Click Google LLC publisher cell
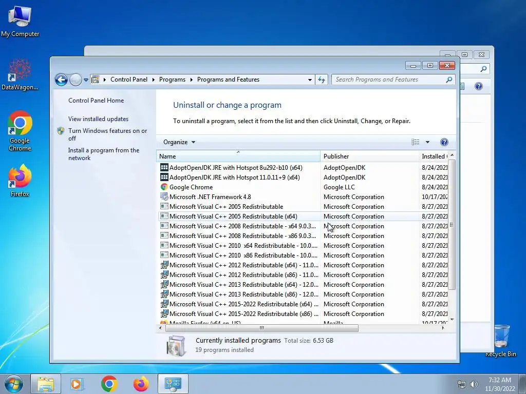Screen dimensions: 526x394 pos(339,187)
